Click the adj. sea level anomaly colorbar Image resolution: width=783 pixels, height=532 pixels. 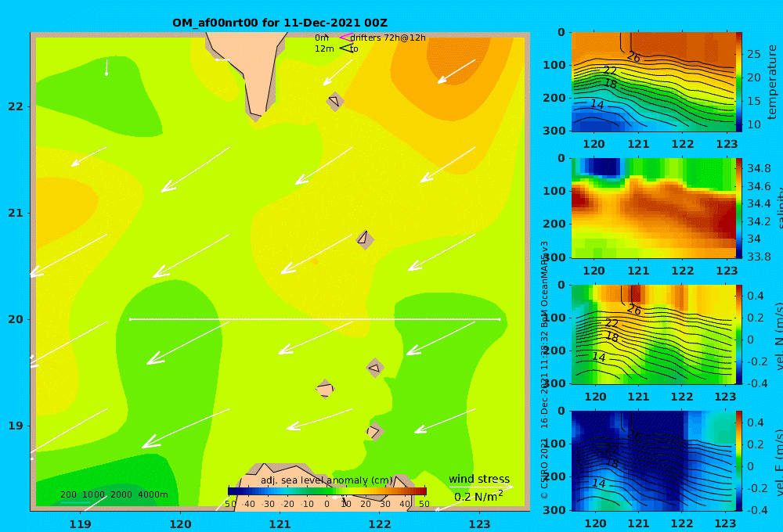click(x=327, y=491)
